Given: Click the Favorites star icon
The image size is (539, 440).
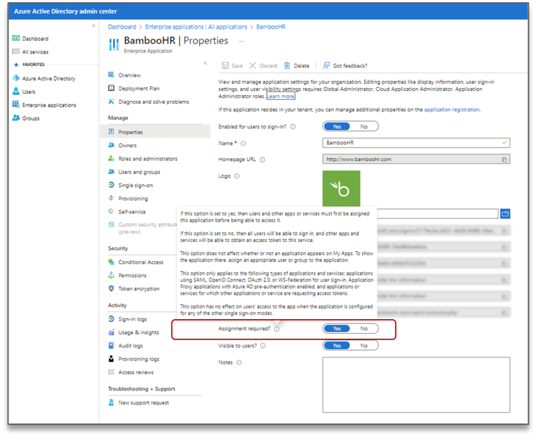Looking at the screenshot, I should (x=16, y=64).
